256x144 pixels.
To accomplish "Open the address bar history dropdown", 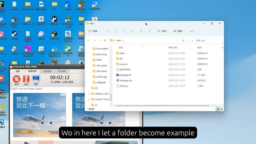I will (177, 41).
